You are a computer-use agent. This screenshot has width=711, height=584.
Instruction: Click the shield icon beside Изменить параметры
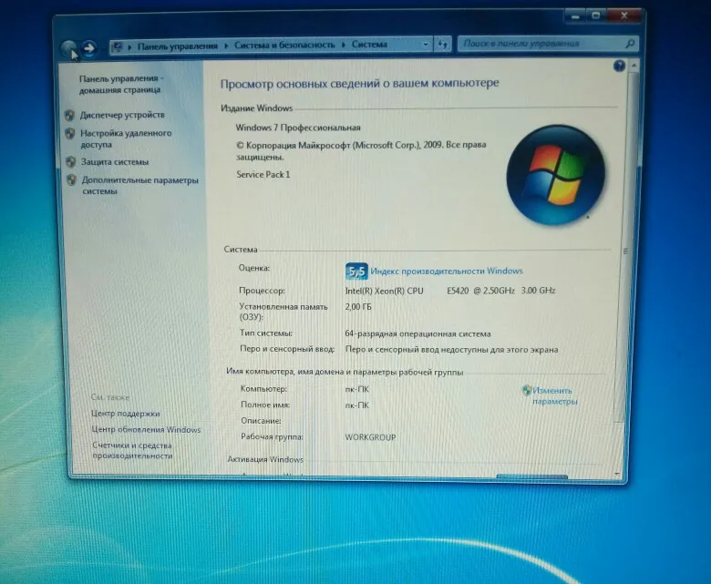point(527,390)
